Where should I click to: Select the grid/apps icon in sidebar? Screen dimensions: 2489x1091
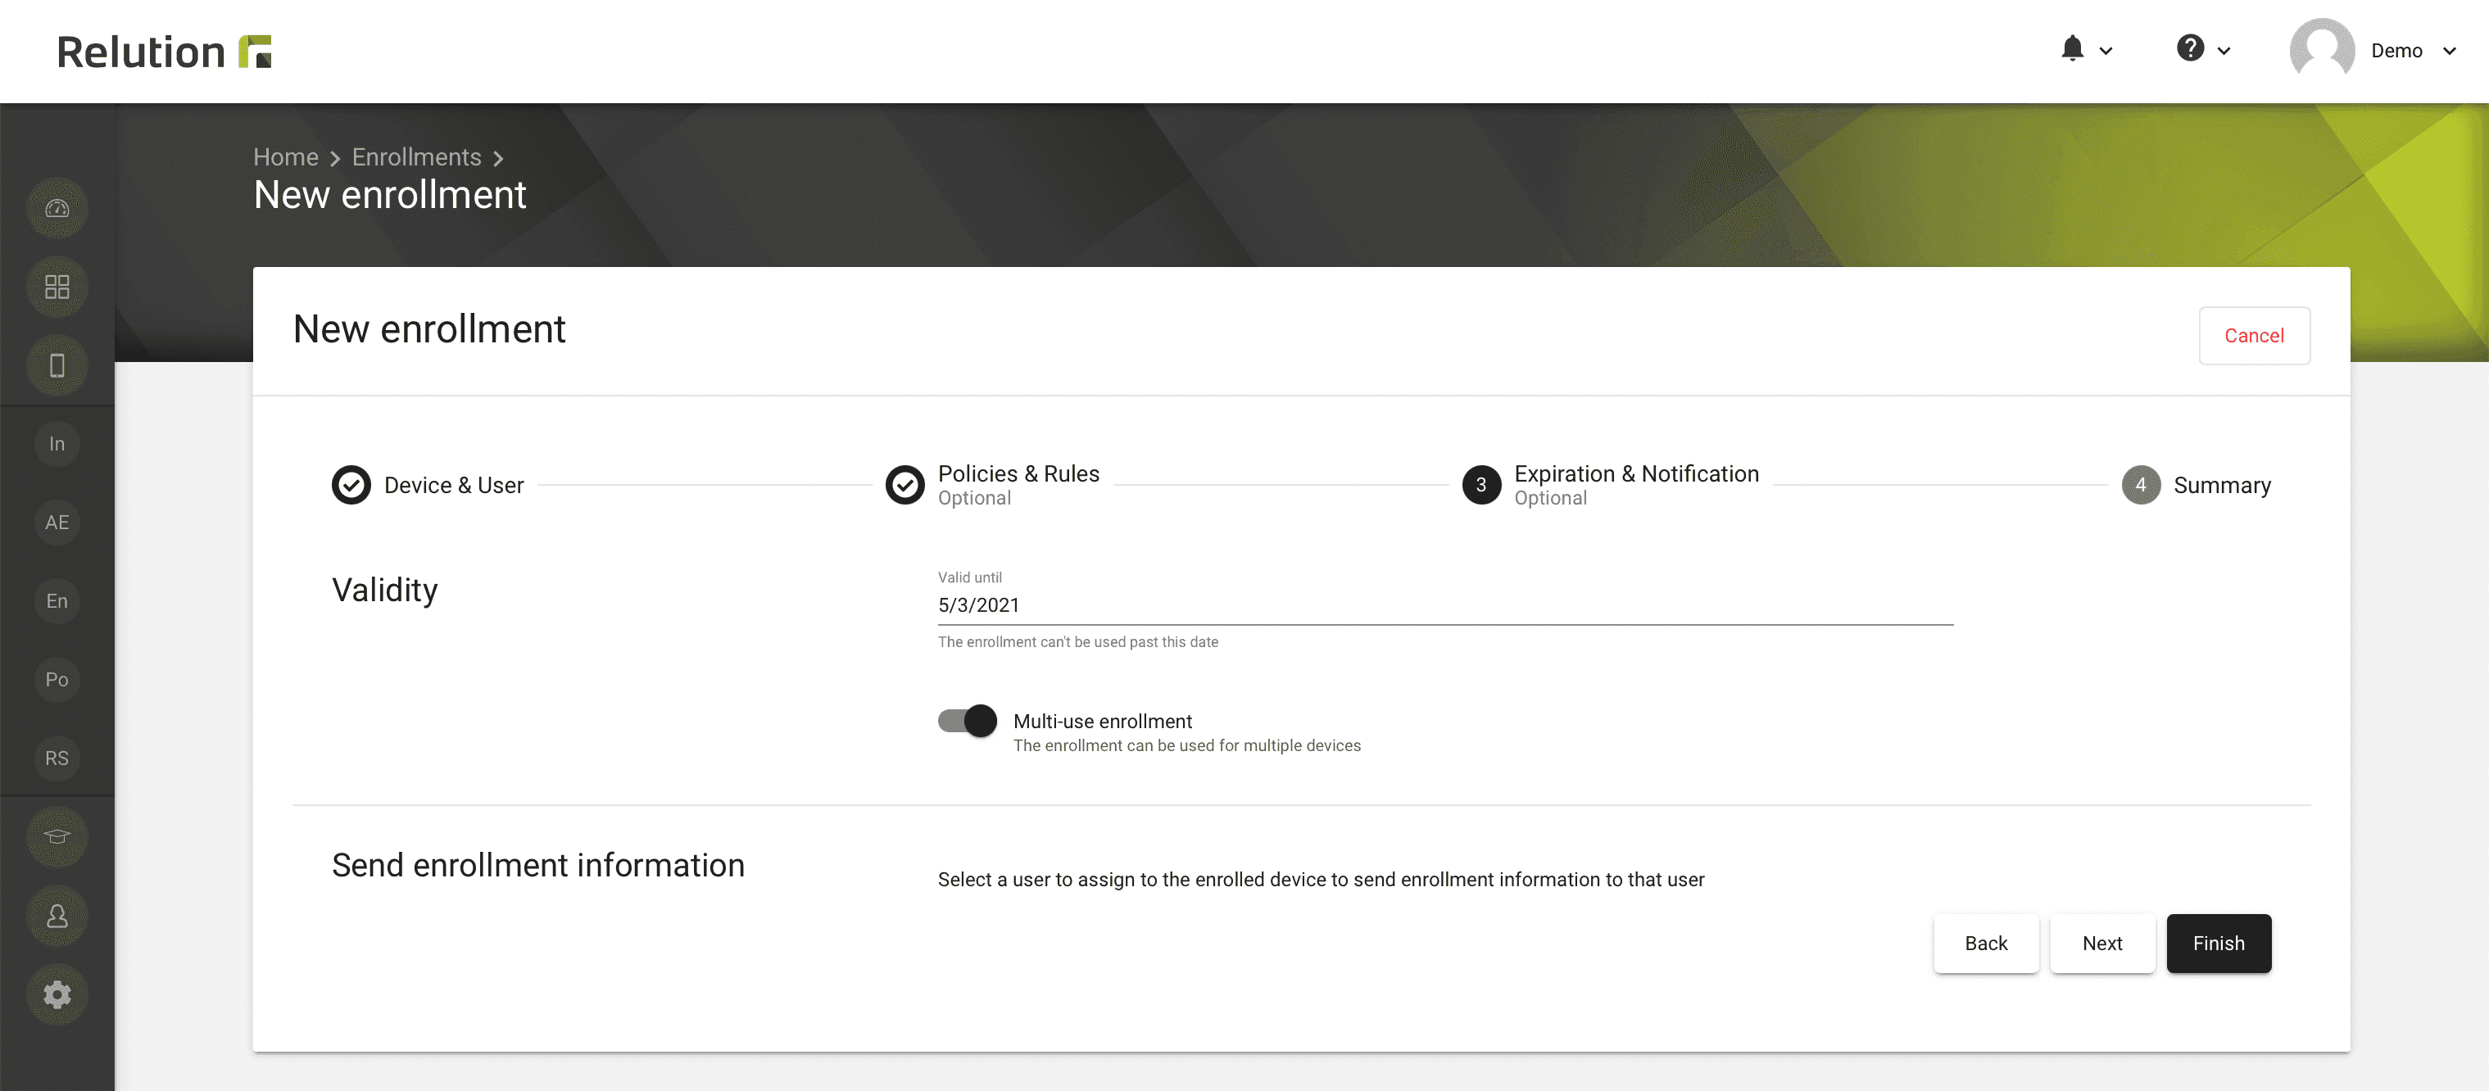(57, 287)
